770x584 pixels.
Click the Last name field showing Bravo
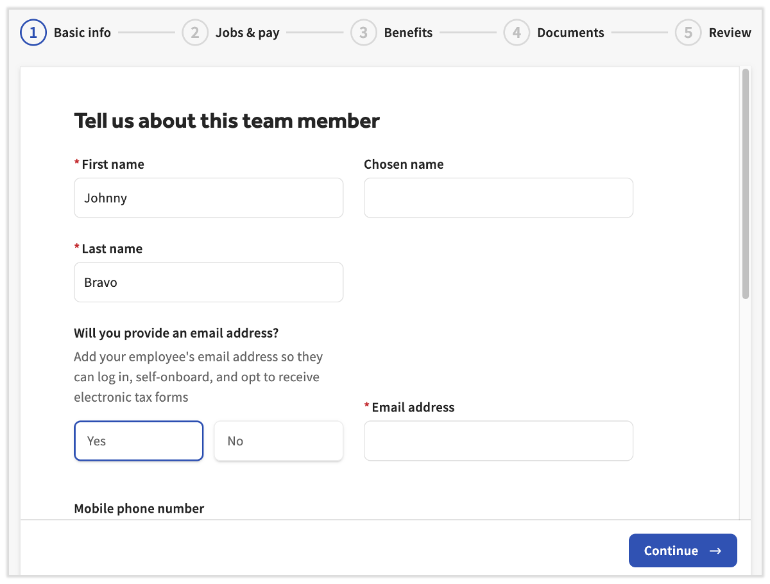coord(209,282)
